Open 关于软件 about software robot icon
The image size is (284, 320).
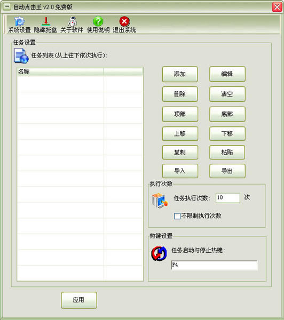[x=72, y=21]
